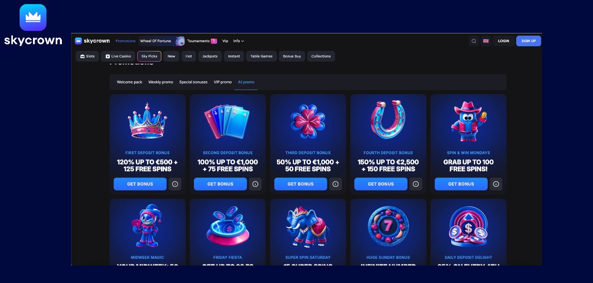Screen dimensions: 593x283
Task: Click the HUGE SUNDAY BONUS label
Action: (x=388, y=258)
